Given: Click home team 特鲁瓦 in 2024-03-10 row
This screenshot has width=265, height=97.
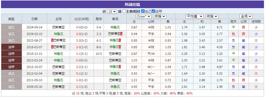Looking at the screenshot, I should point(59,34).
